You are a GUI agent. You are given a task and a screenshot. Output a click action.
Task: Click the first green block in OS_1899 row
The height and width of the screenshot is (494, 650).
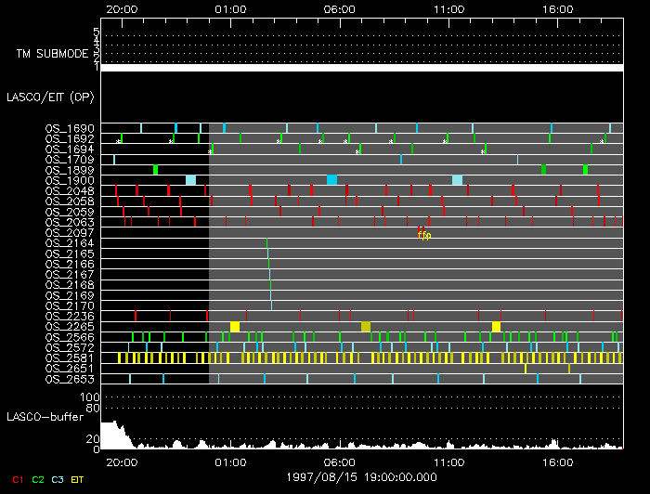click(156, 170)
